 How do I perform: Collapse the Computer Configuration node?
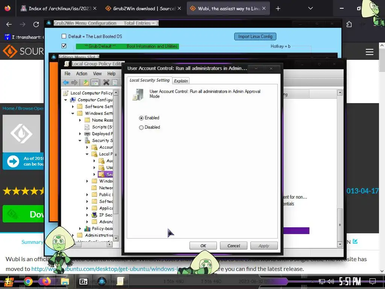point(65,100)
